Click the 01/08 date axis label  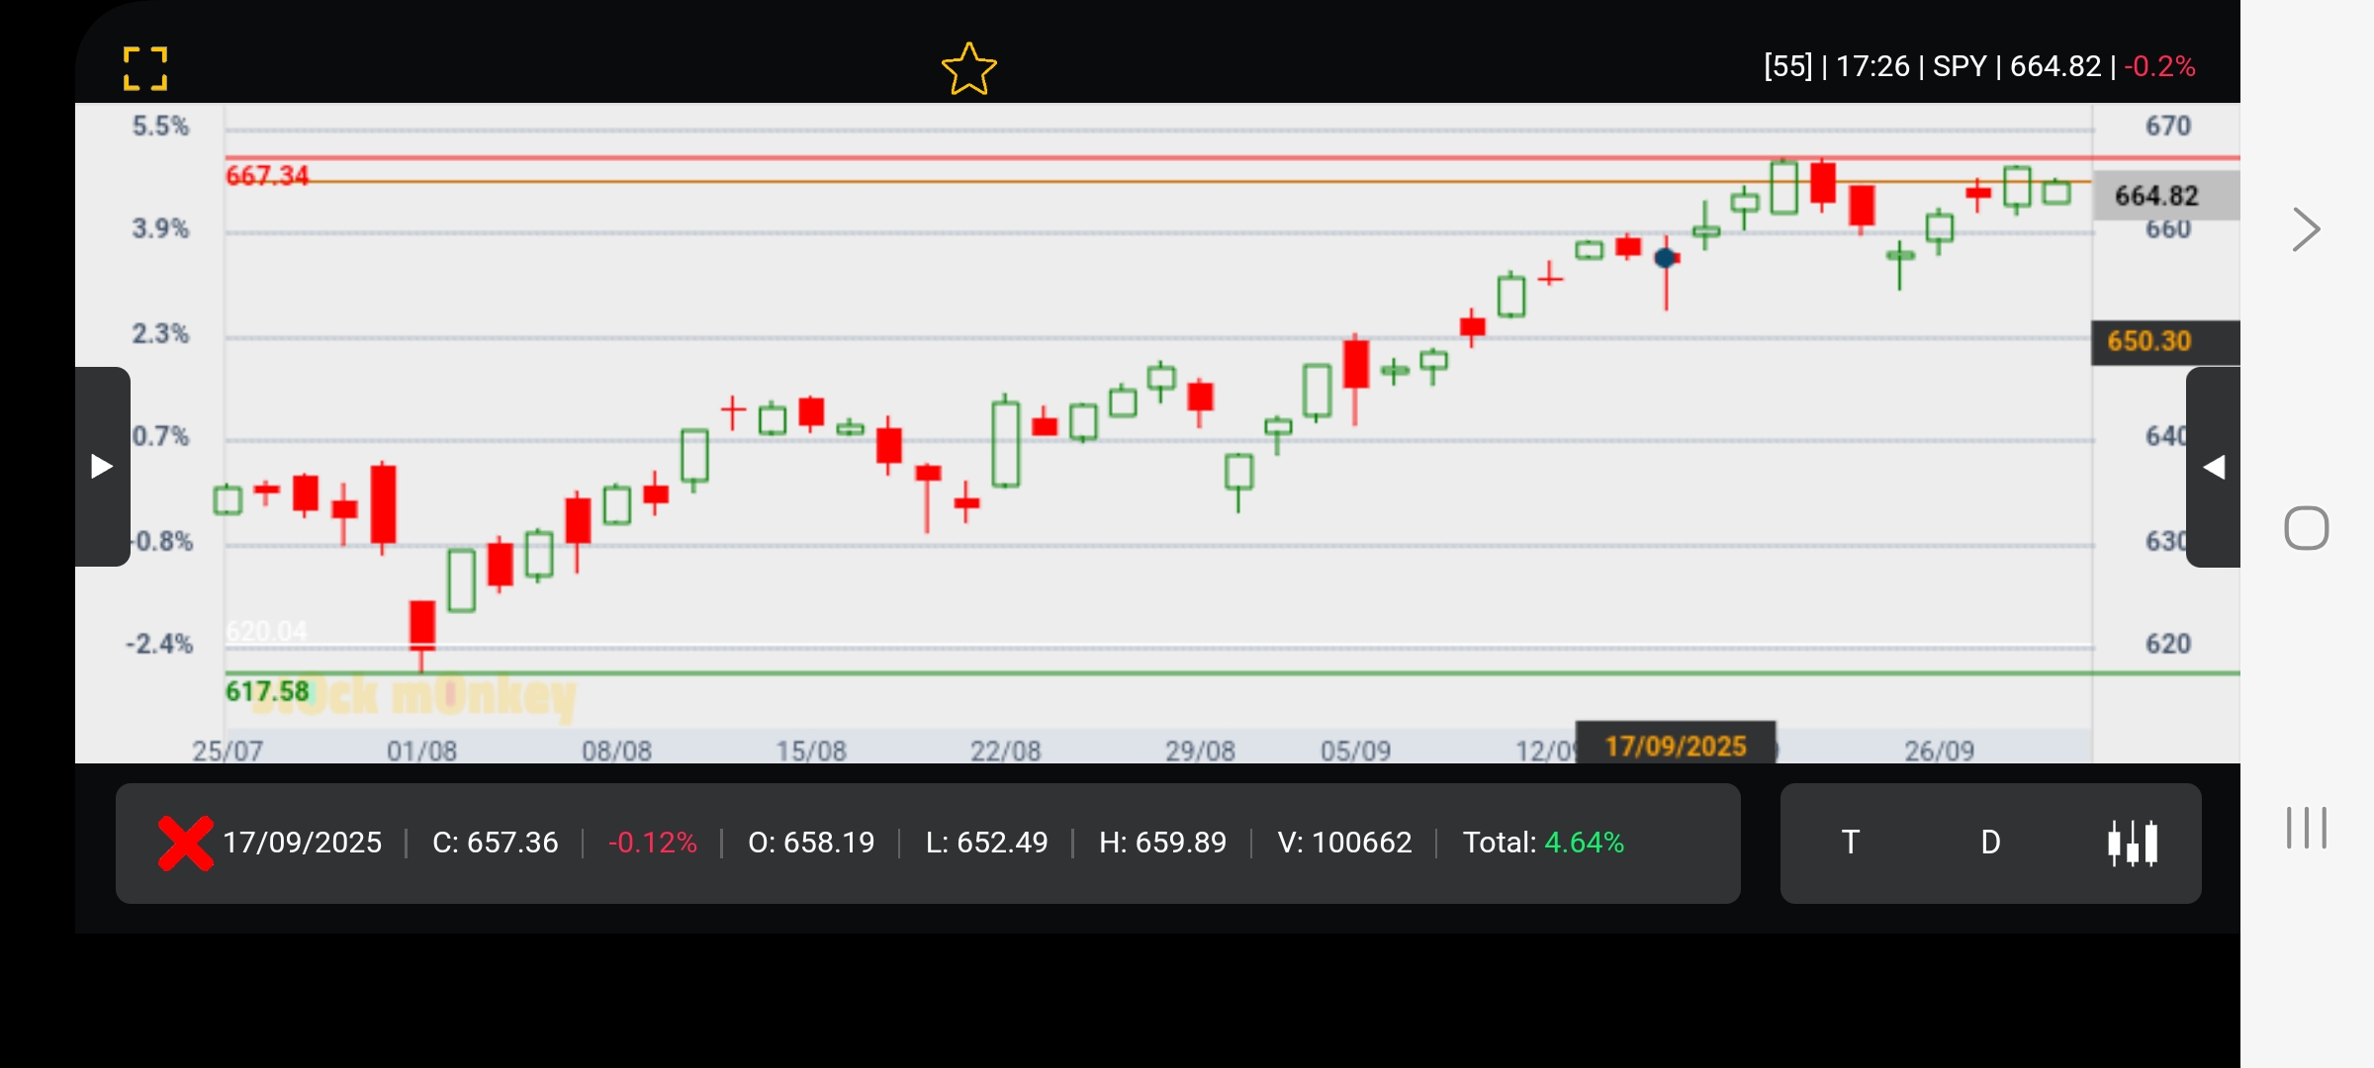tap(421, 751)
